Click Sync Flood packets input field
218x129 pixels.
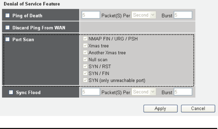91,92
